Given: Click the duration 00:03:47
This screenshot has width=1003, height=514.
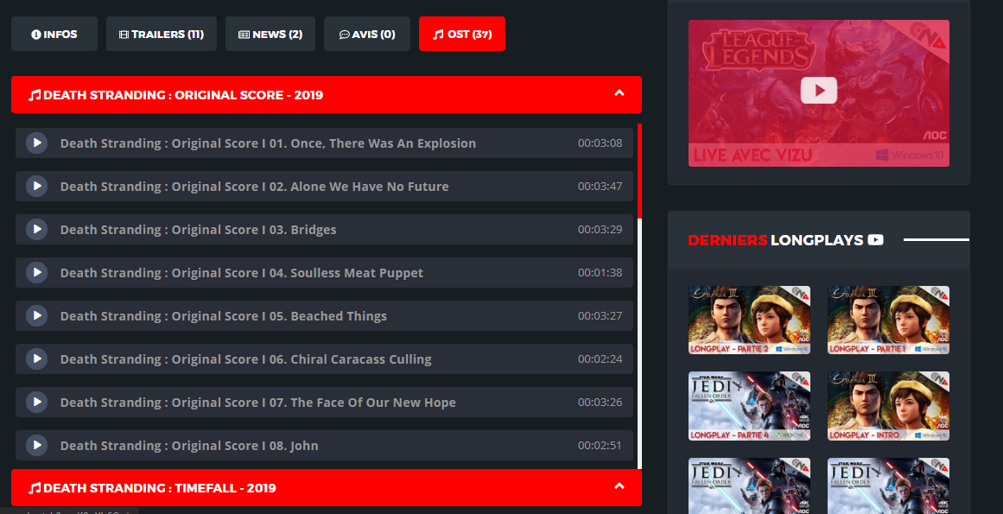Looking at the screenshot, I should point(600,187).
